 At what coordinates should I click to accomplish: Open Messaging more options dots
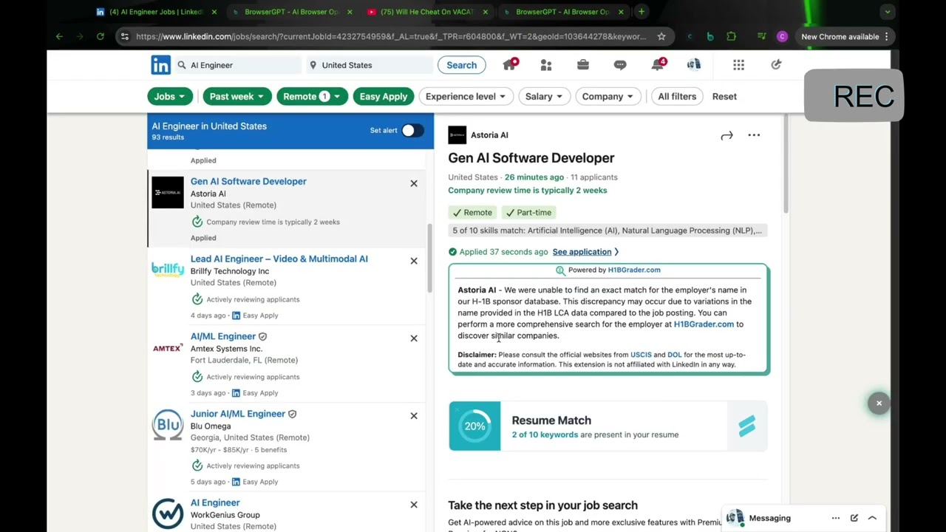click(836, 518)
